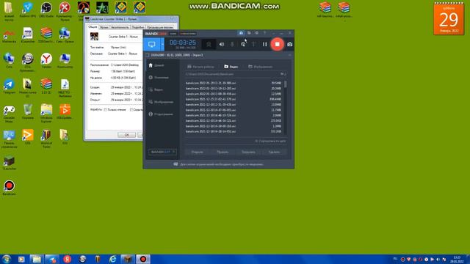This screenshot has height=264, width=470.
Task: Click the Bandicam taskbar button
Action: click(x=143, y=259)
